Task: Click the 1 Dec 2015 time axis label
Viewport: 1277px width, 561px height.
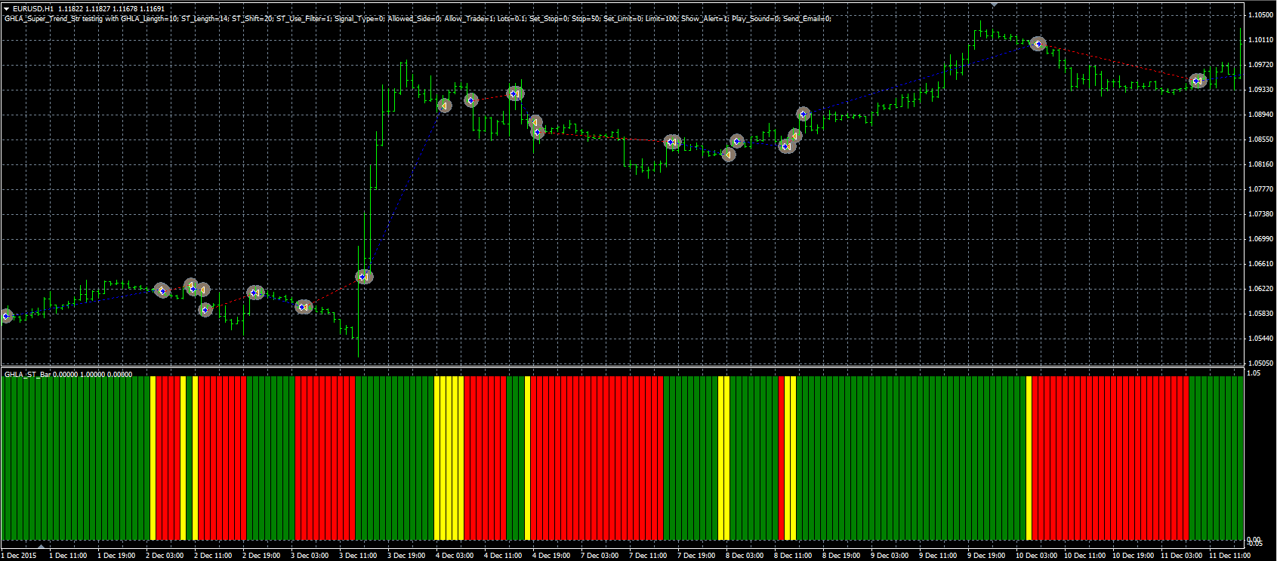Action: click(x=18, y=556)
